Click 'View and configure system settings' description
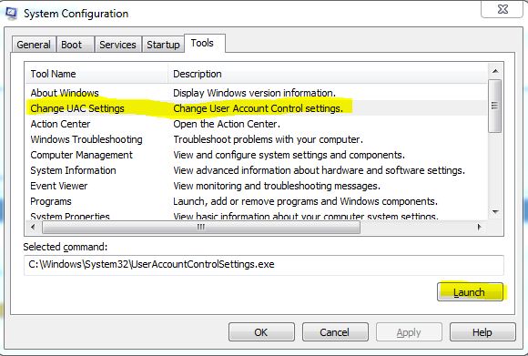 point(289,155)
